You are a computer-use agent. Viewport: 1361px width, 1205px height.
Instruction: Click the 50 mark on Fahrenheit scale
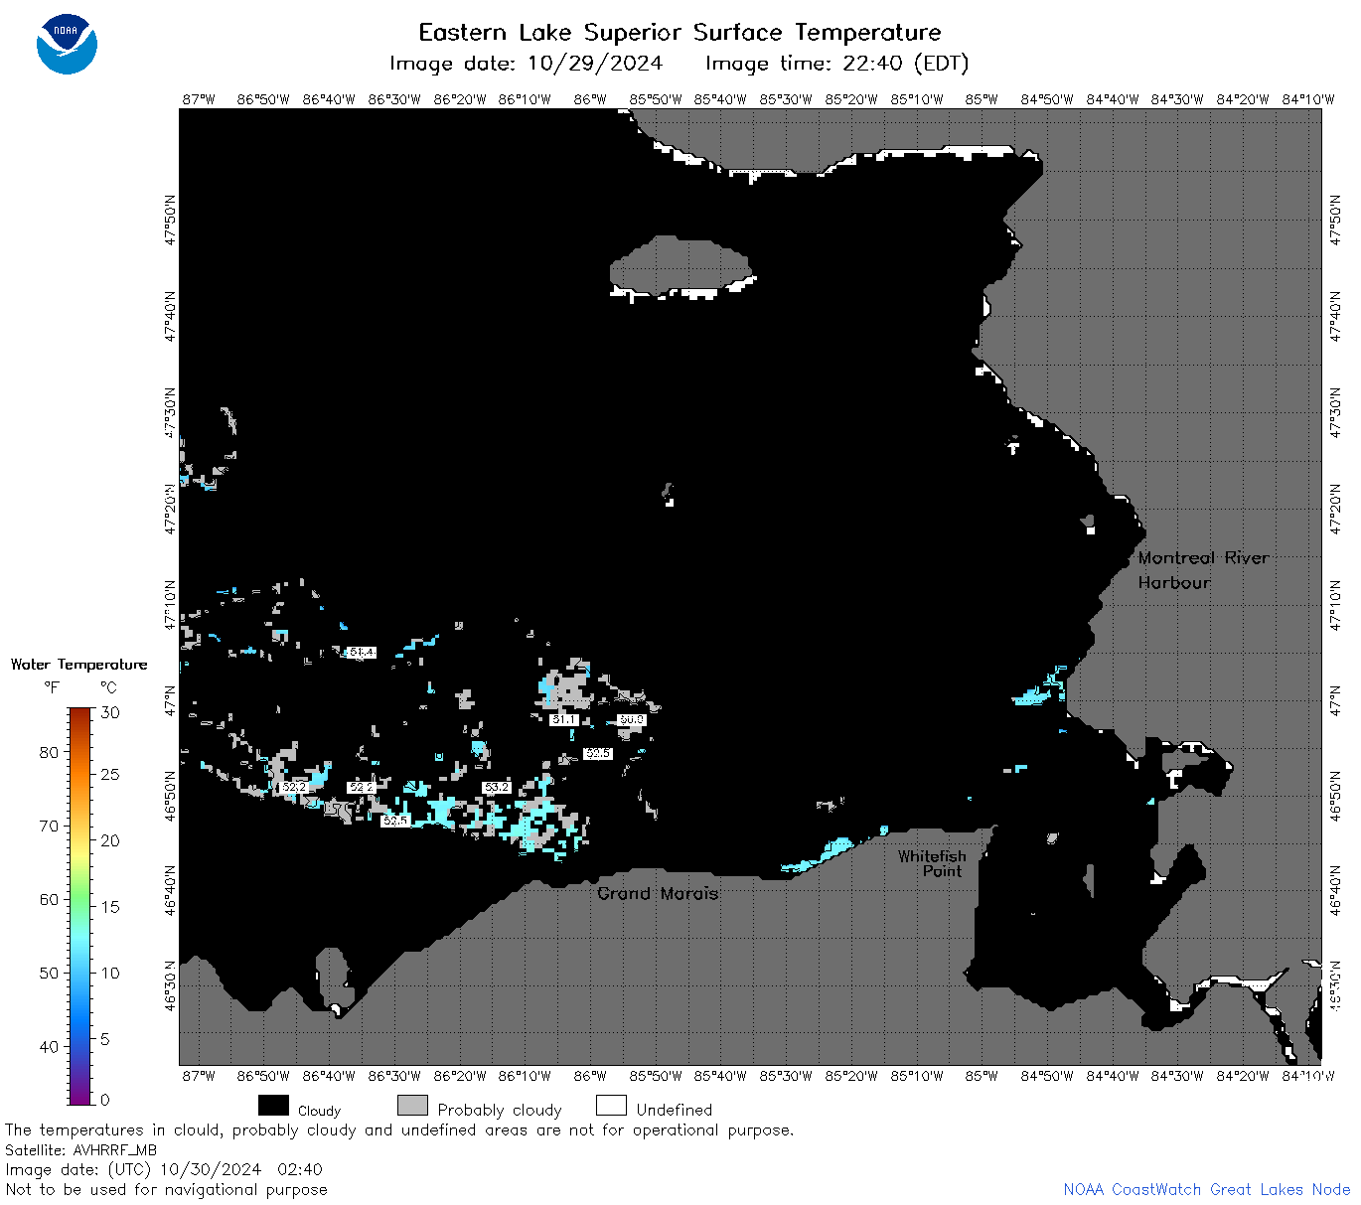pos(49,973)
